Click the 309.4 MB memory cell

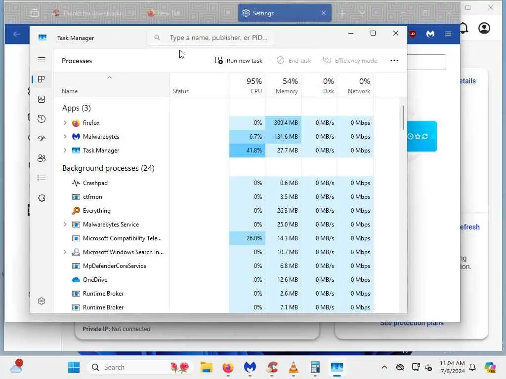(x=283, y=123)
